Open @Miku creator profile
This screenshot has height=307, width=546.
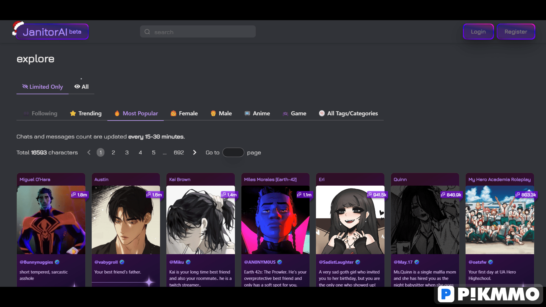[x=177, y=262]
